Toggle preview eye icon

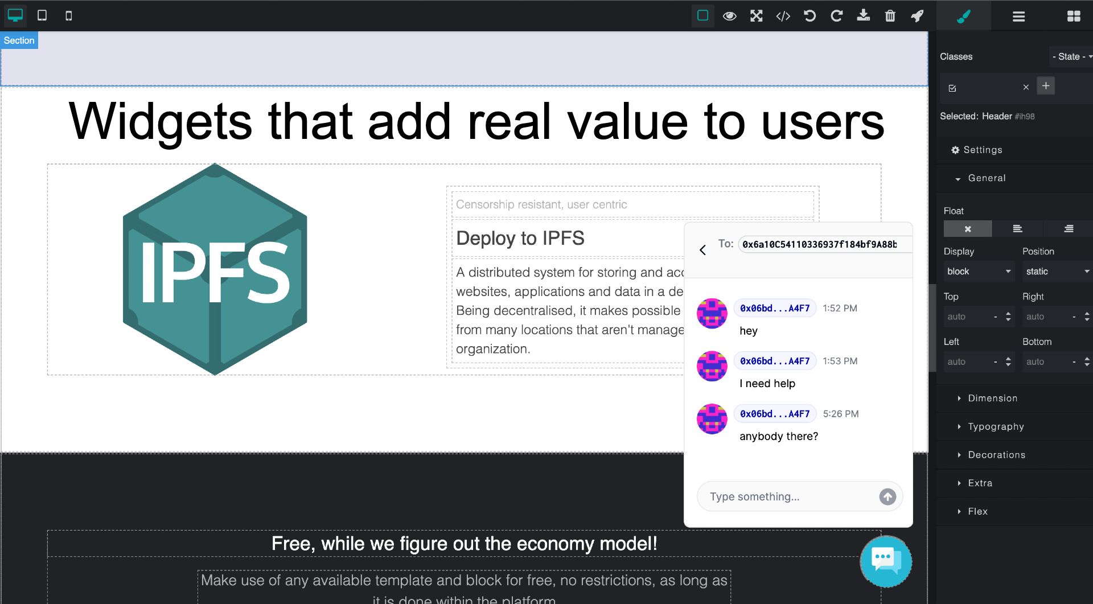click(730, 16)
